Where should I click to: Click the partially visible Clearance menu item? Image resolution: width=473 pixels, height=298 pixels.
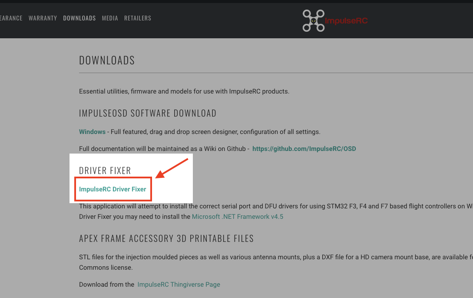pyautogui.click(x=11, y=18)
